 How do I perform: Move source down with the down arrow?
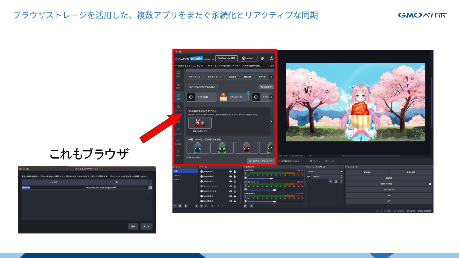[223, 206]
